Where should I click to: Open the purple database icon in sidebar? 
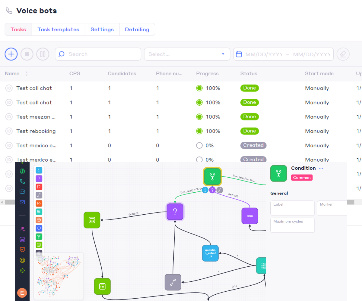[22, 240]
